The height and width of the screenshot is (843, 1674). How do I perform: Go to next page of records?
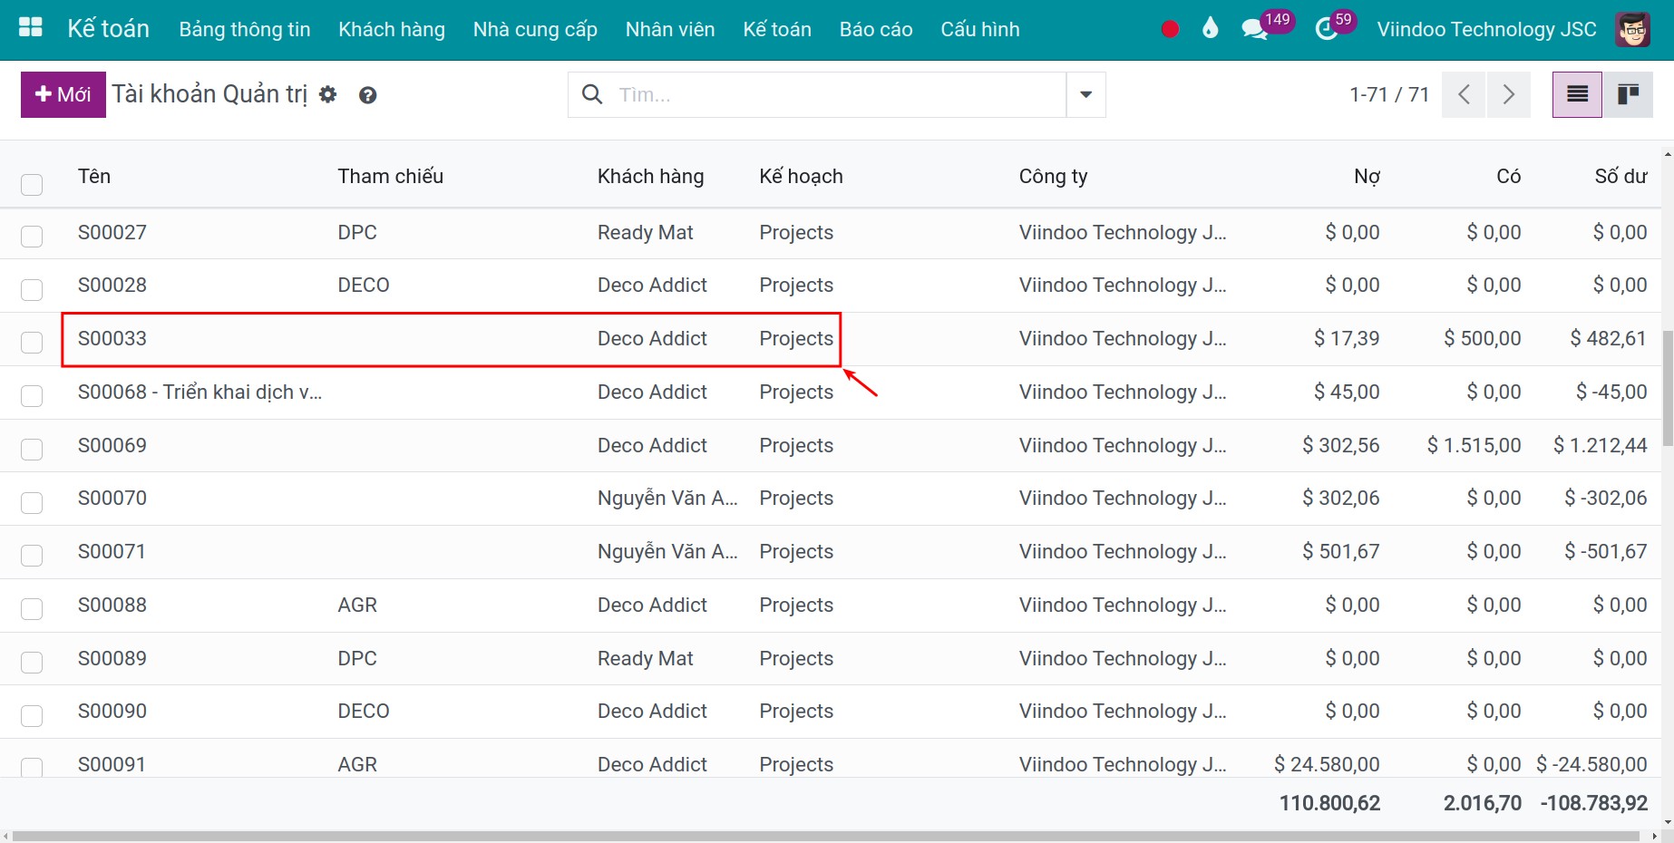coord(1509,94)
